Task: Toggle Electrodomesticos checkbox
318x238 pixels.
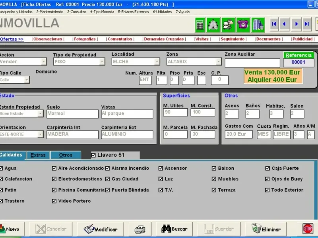Action: pyautogui.click(x=54, y=179)
